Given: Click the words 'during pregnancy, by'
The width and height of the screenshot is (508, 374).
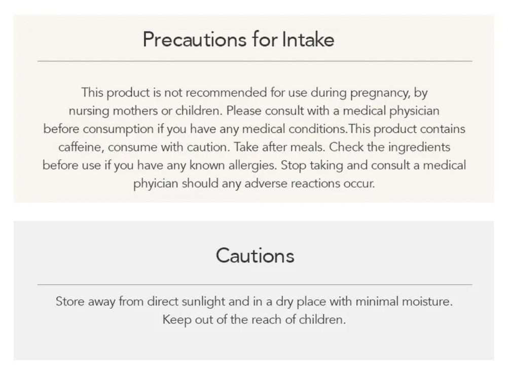Looking at the screenshot, I should tap(369, 93).
